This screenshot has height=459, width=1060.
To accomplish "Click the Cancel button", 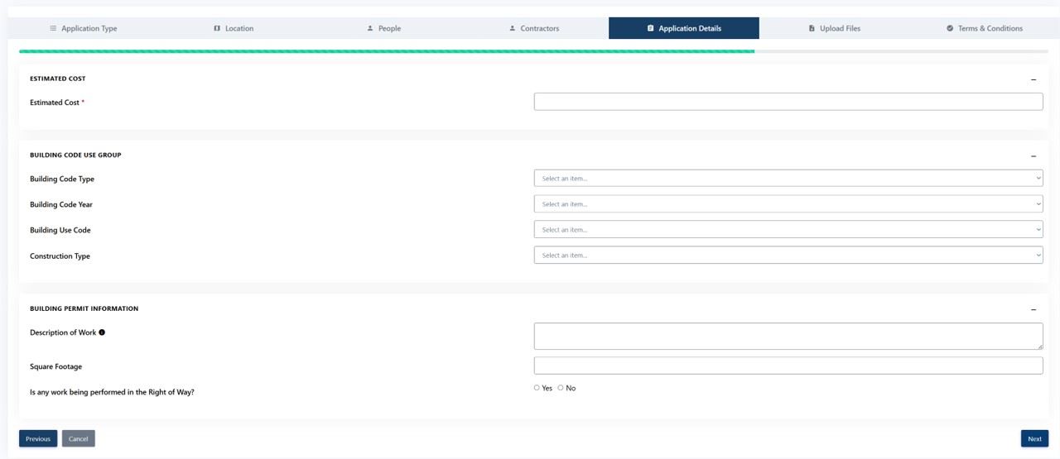I will [x=79, y=438].
